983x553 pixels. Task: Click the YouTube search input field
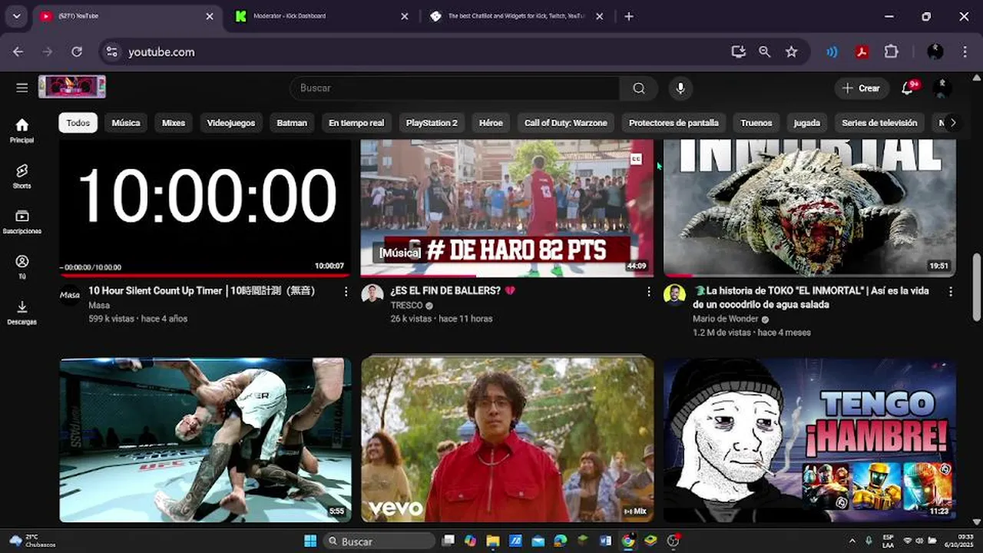(455, 88)
